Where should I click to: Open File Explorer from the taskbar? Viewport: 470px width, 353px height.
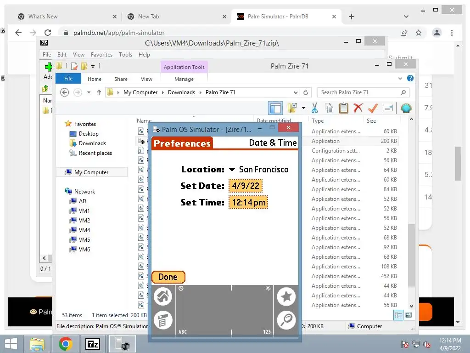(38, 344)
